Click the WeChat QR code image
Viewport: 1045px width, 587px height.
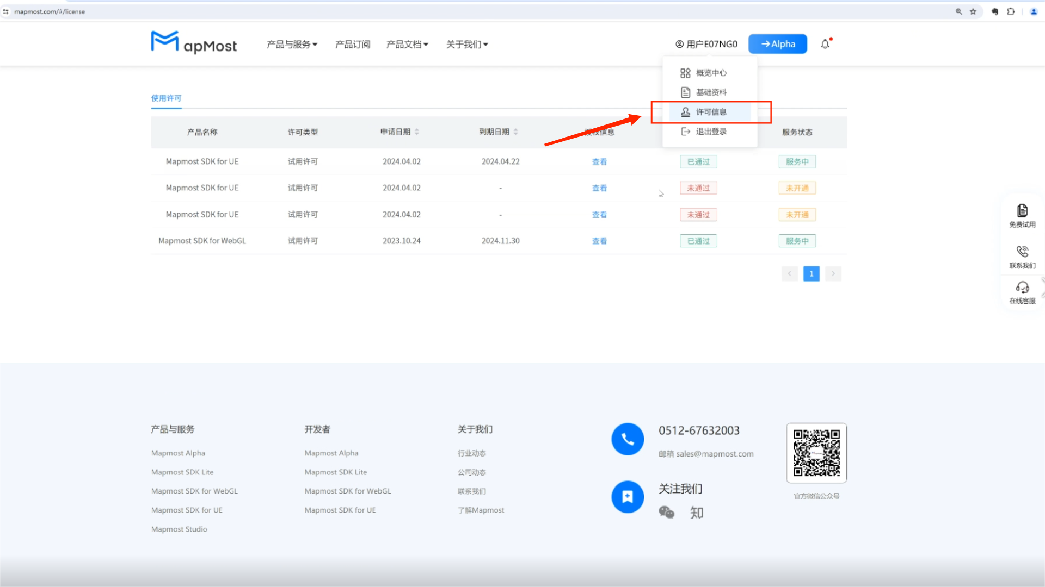[x=816, y=453]
